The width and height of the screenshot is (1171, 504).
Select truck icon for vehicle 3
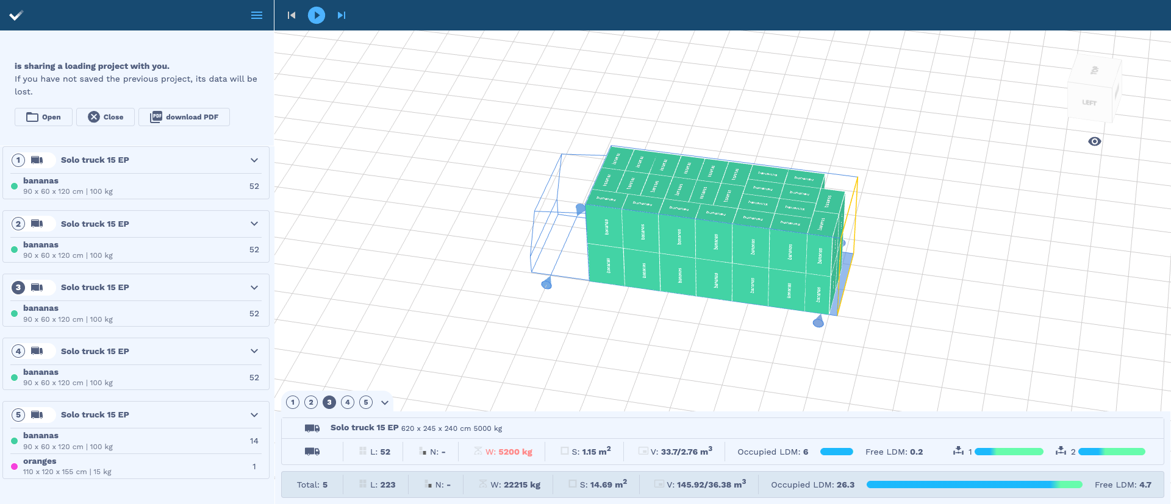[37, 288]
